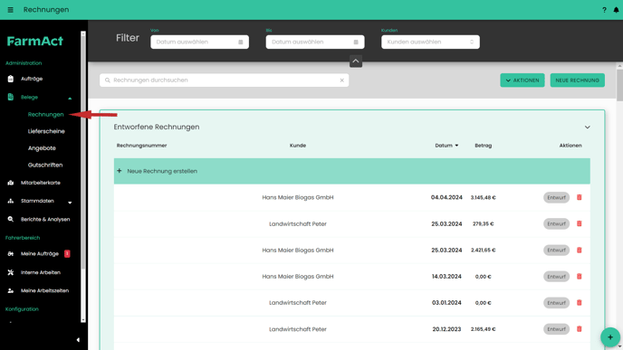Delete the 04.04.2024 Hans Maier draft invoice
Image resolution: width=623 pixels, height=350 pixels.
pos(579,197)
